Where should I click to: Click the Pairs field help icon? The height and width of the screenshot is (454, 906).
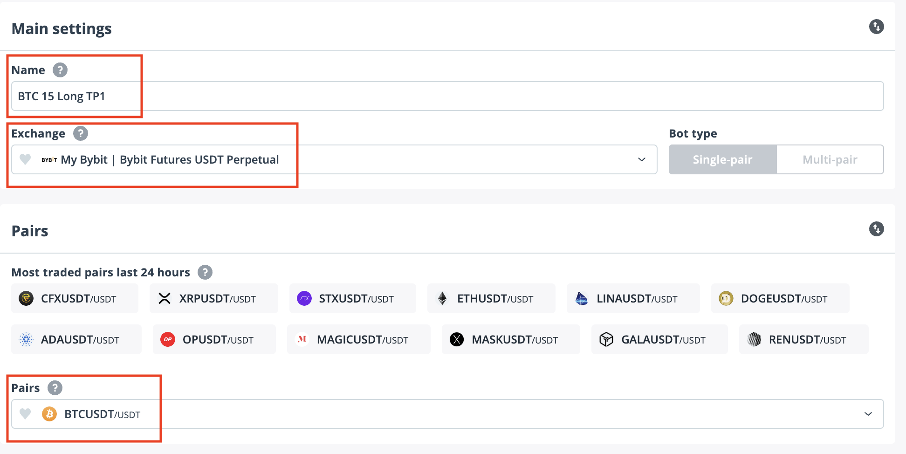tap(55, 388)
